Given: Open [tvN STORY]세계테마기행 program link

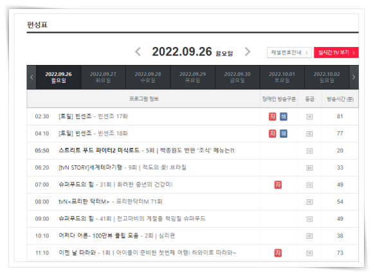Looking at the screenshot, I should tap(122, 167).
